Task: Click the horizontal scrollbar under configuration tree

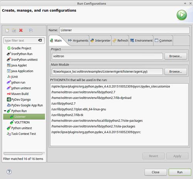Action: coord(23,153)
